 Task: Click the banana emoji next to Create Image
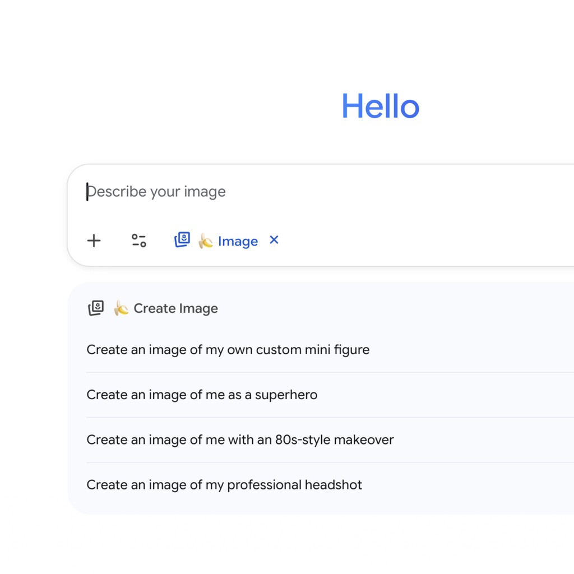121,308
